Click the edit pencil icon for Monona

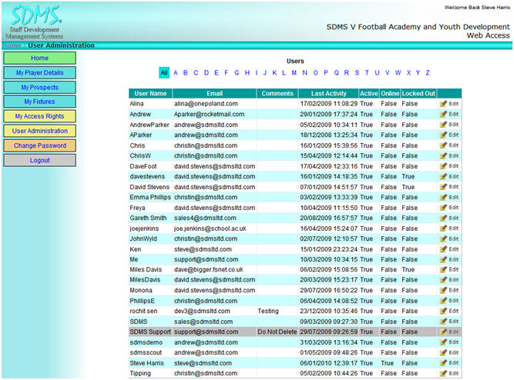pyautogui.click(x=443, y=290)
